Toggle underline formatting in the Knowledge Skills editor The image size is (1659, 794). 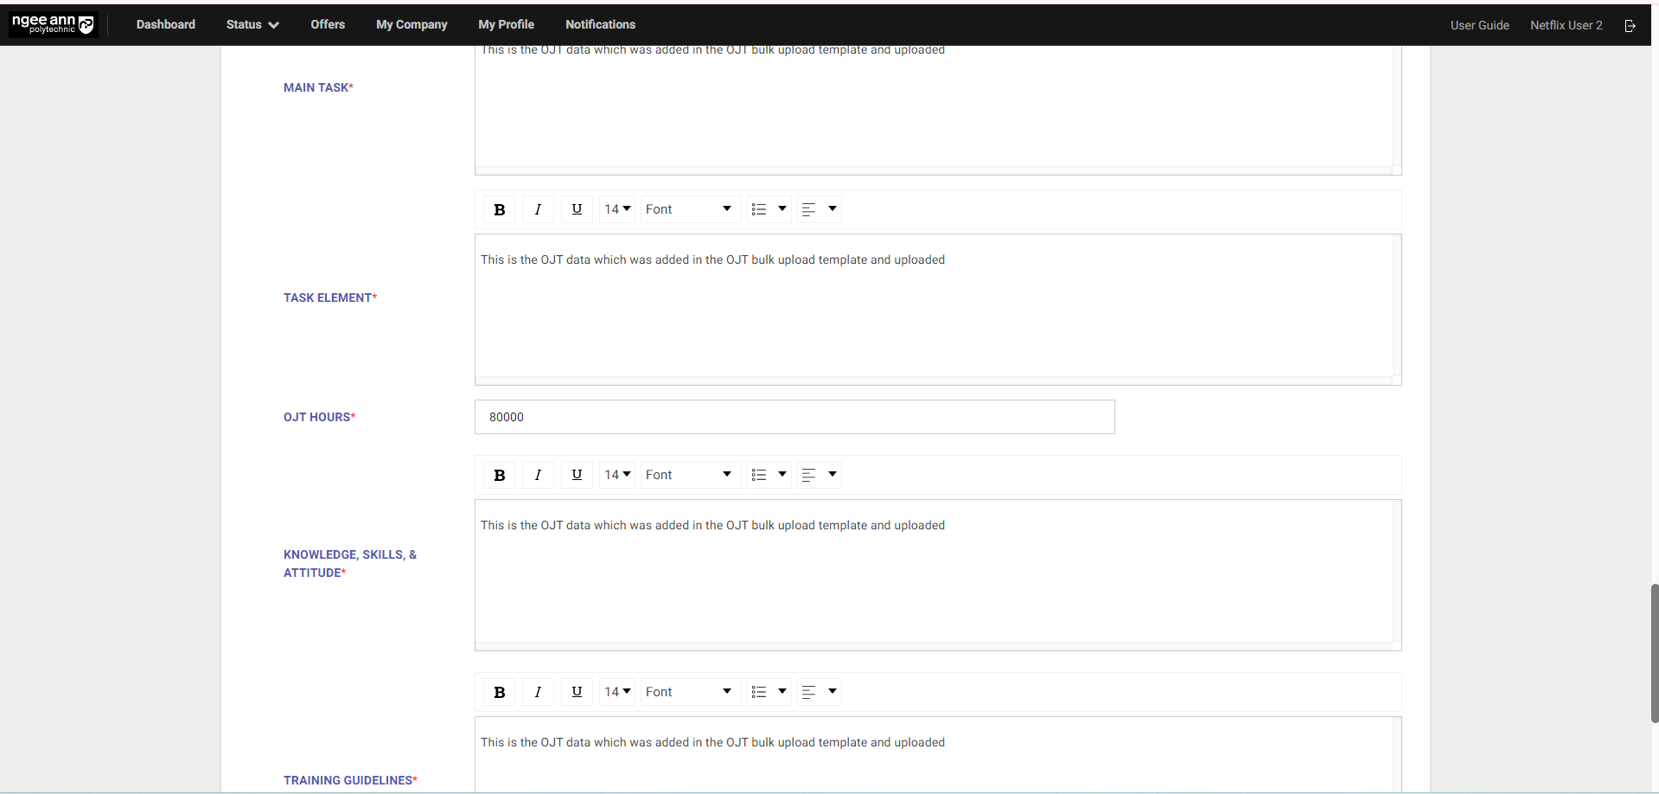coord(577,474)
